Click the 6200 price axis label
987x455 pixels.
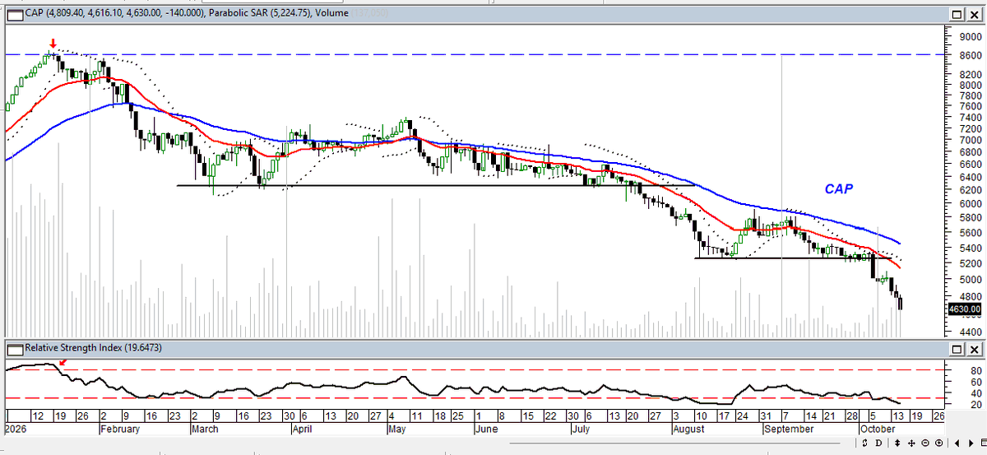click(970, 190)
